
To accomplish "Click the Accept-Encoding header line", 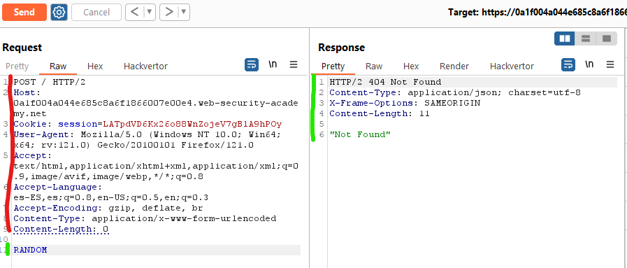I will (x=108, y=209).
